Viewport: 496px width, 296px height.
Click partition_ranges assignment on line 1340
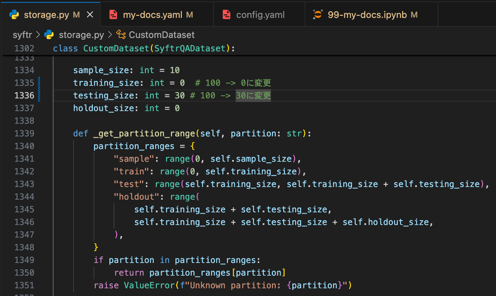click(x=134, y=146)
